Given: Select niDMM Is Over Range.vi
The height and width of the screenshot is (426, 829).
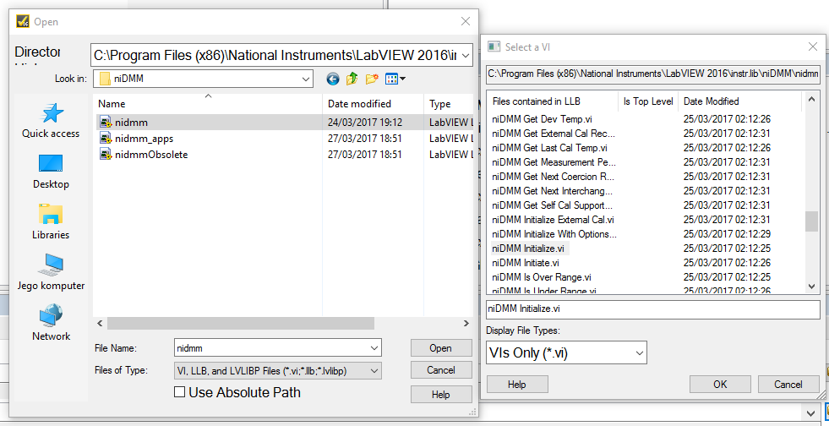Looking at the screenshot, I should click(x=542, y=277).
